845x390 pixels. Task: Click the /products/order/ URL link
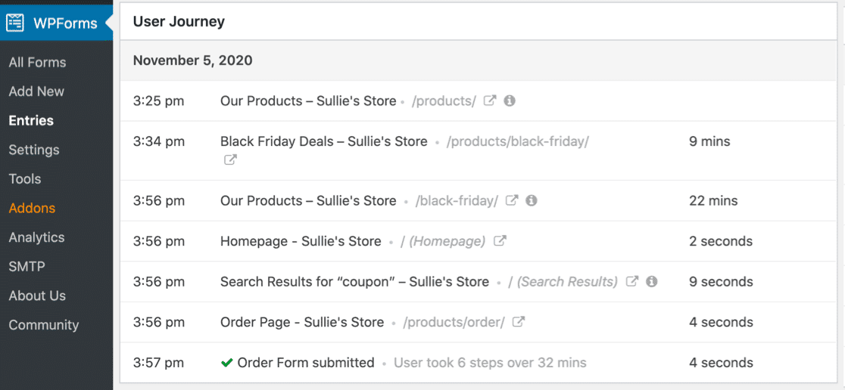[x=454, y=322]
